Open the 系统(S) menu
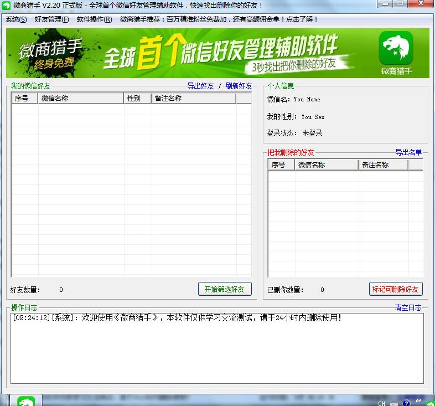 pos(16,19)
